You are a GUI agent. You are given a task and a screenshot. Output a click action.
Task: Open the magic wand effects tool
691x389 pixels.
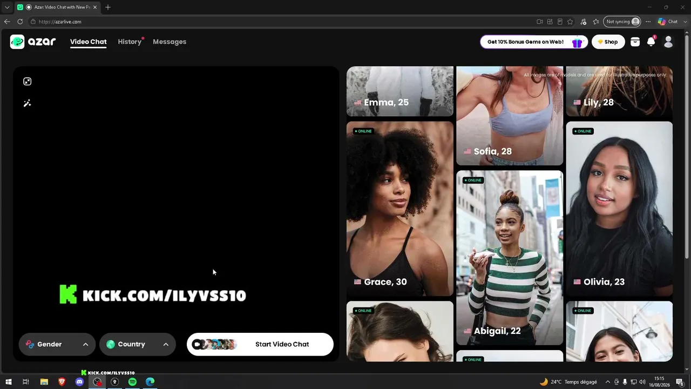[x=28, y=103]
